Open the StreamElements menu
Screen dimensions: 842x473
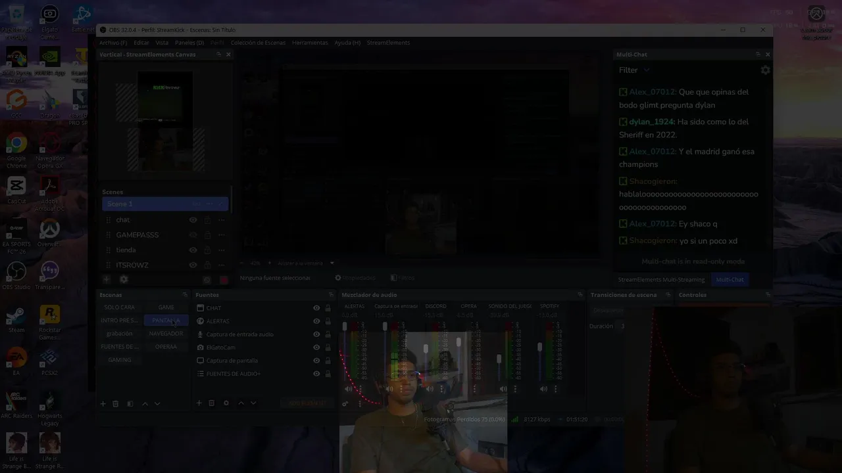(x=388, y=43)
